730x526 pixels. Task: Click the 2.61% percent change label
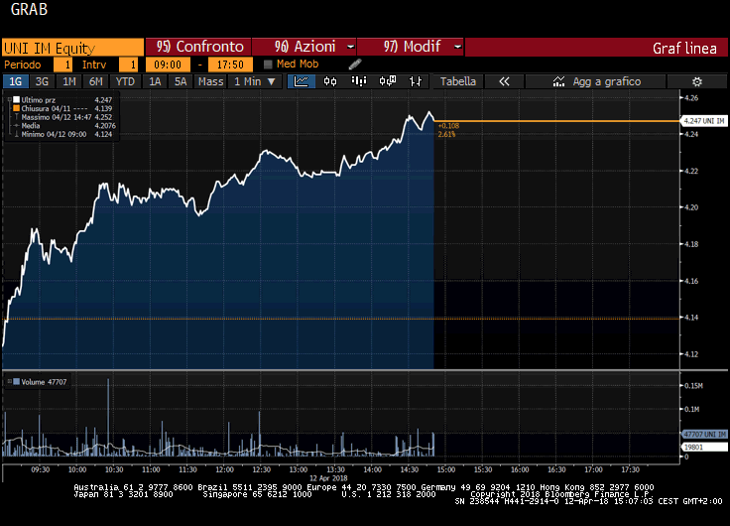point(446,135)
